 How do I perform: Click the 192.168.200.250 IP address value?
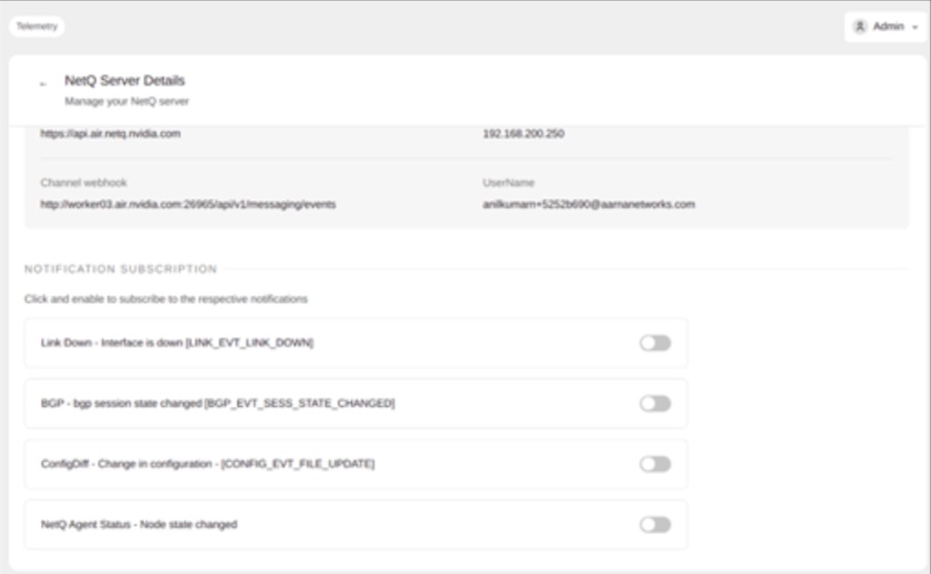coord(523,134)
